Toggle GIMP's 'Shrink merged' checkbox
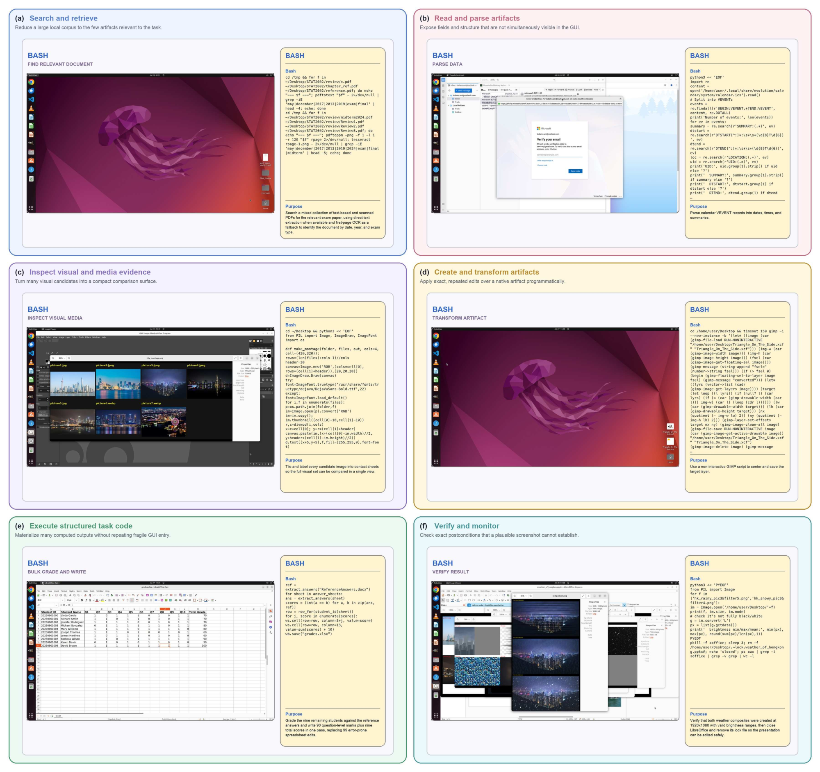The image size is (820, 772). (38, 427)
